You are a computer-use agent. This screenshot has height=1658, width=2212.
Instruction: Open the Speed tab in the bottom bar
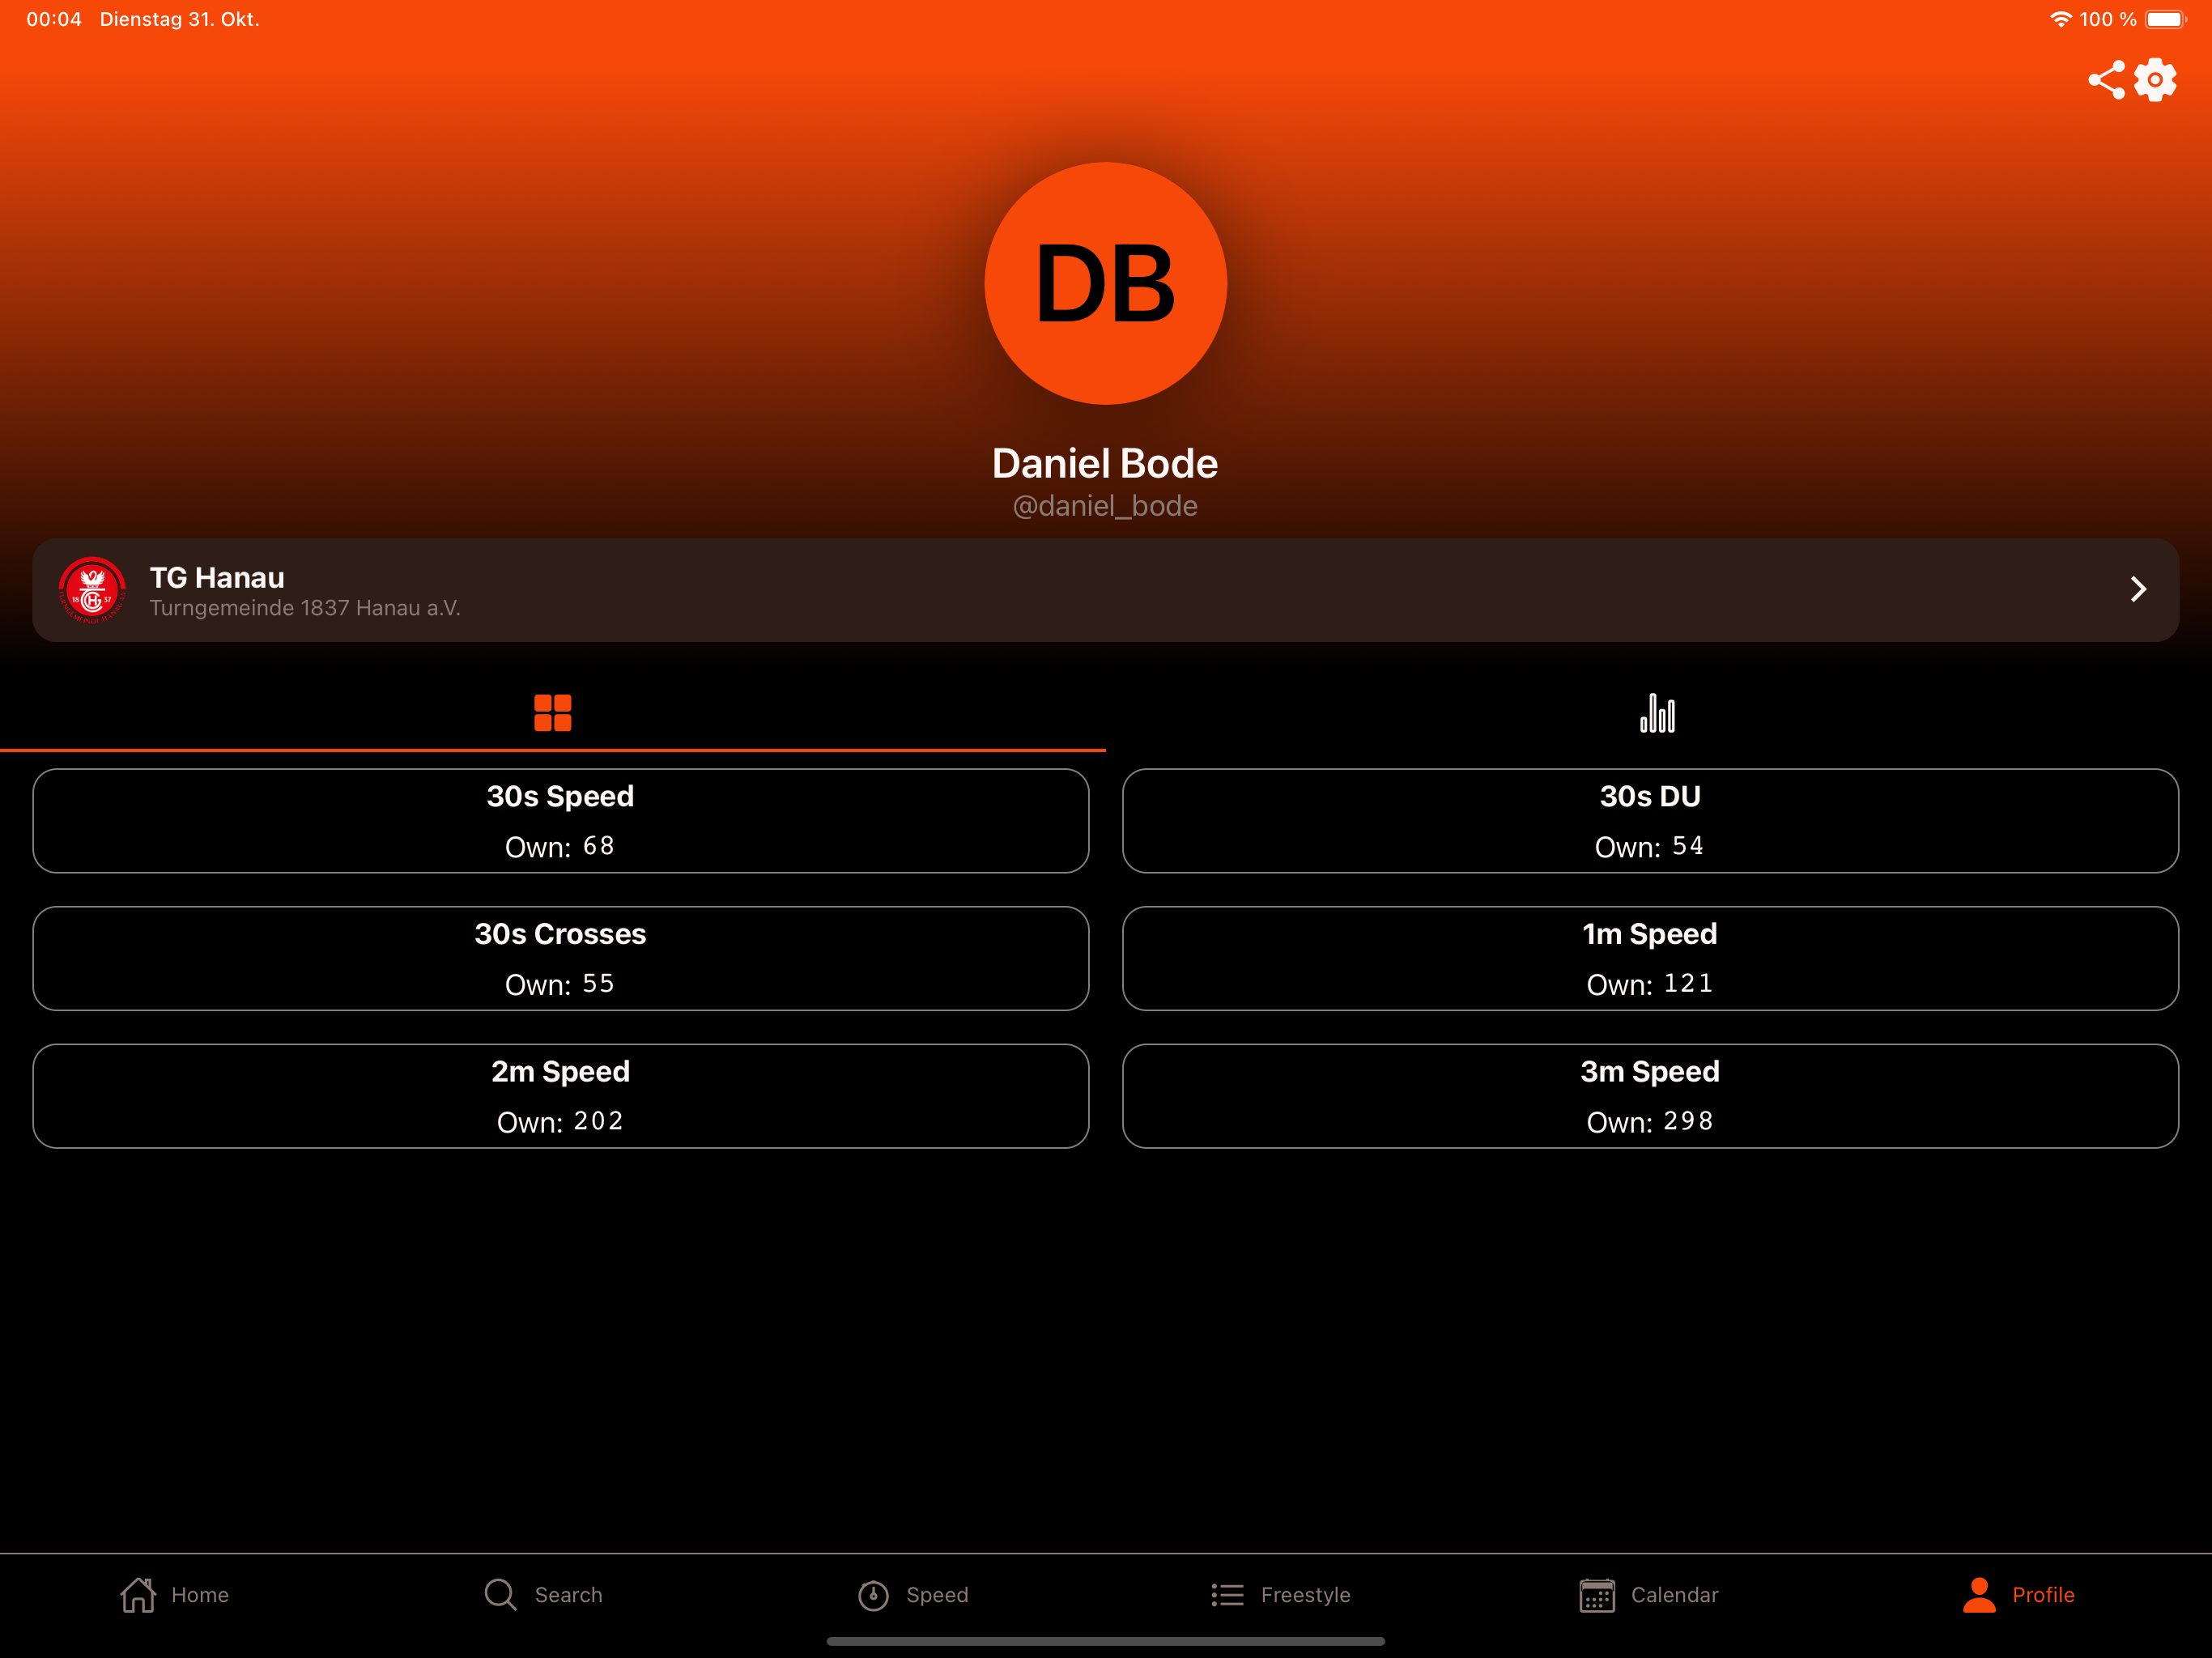pos(913,1595)
